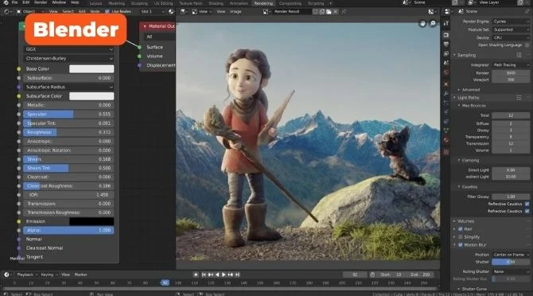
Task: Open image file with folder icon
Action: click(329, 12)
